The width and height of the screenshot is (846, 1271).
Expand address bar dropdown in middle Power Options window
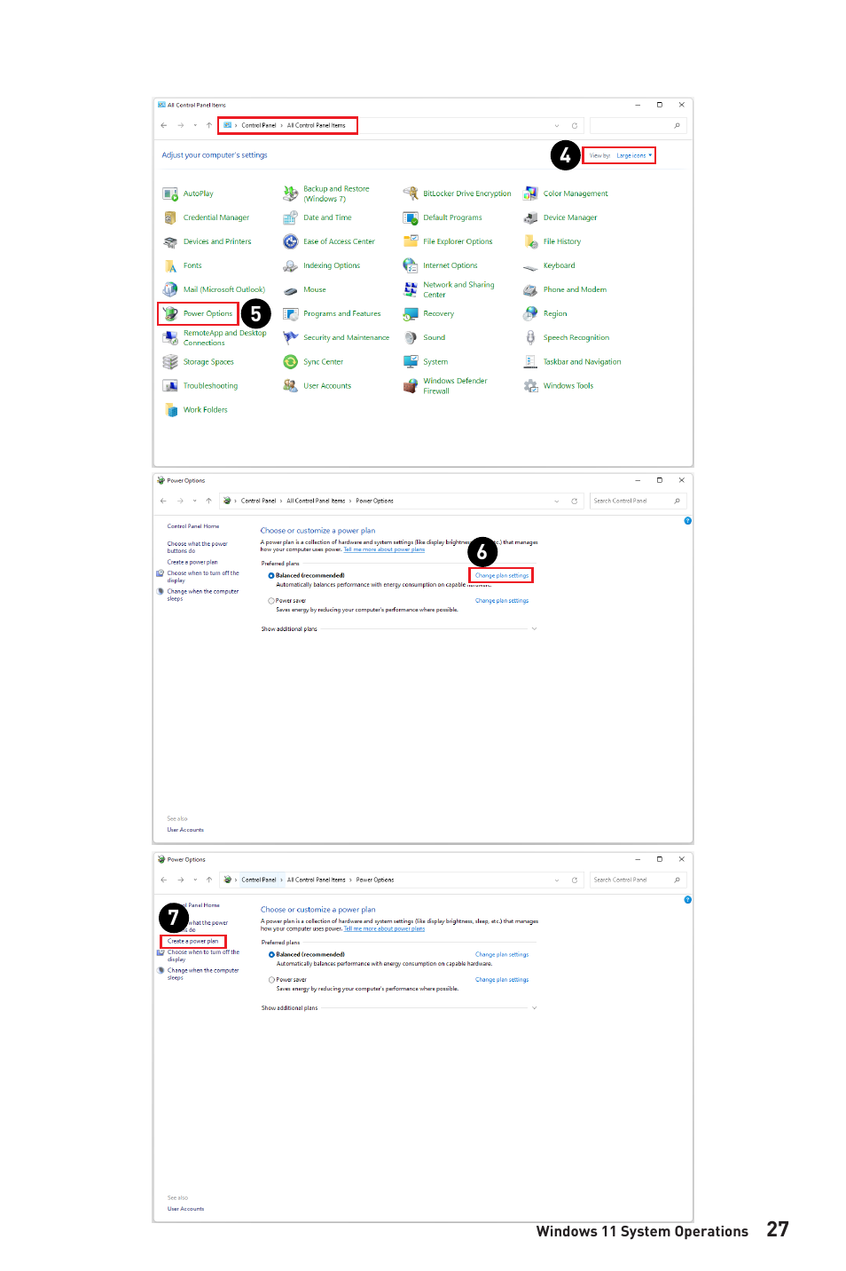[x=557, y=501]
